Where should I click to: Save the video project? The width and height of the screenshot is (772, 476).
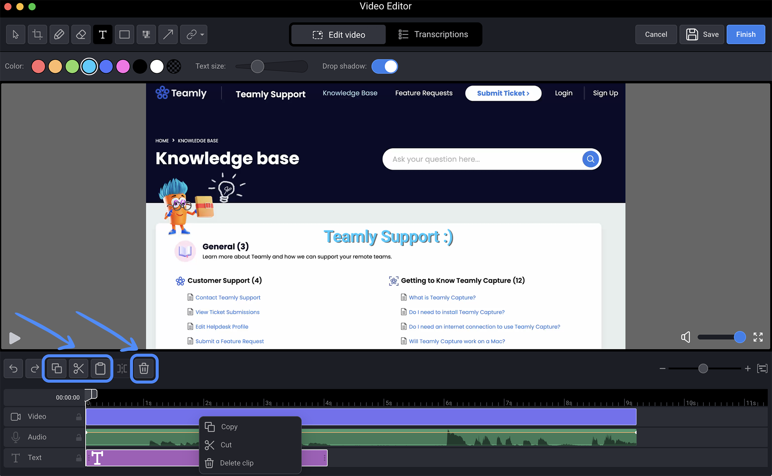pyautogui.click(x=702, y=34)
